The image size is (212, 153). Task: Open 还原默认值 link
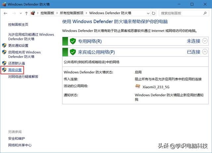tap(17, 63)
